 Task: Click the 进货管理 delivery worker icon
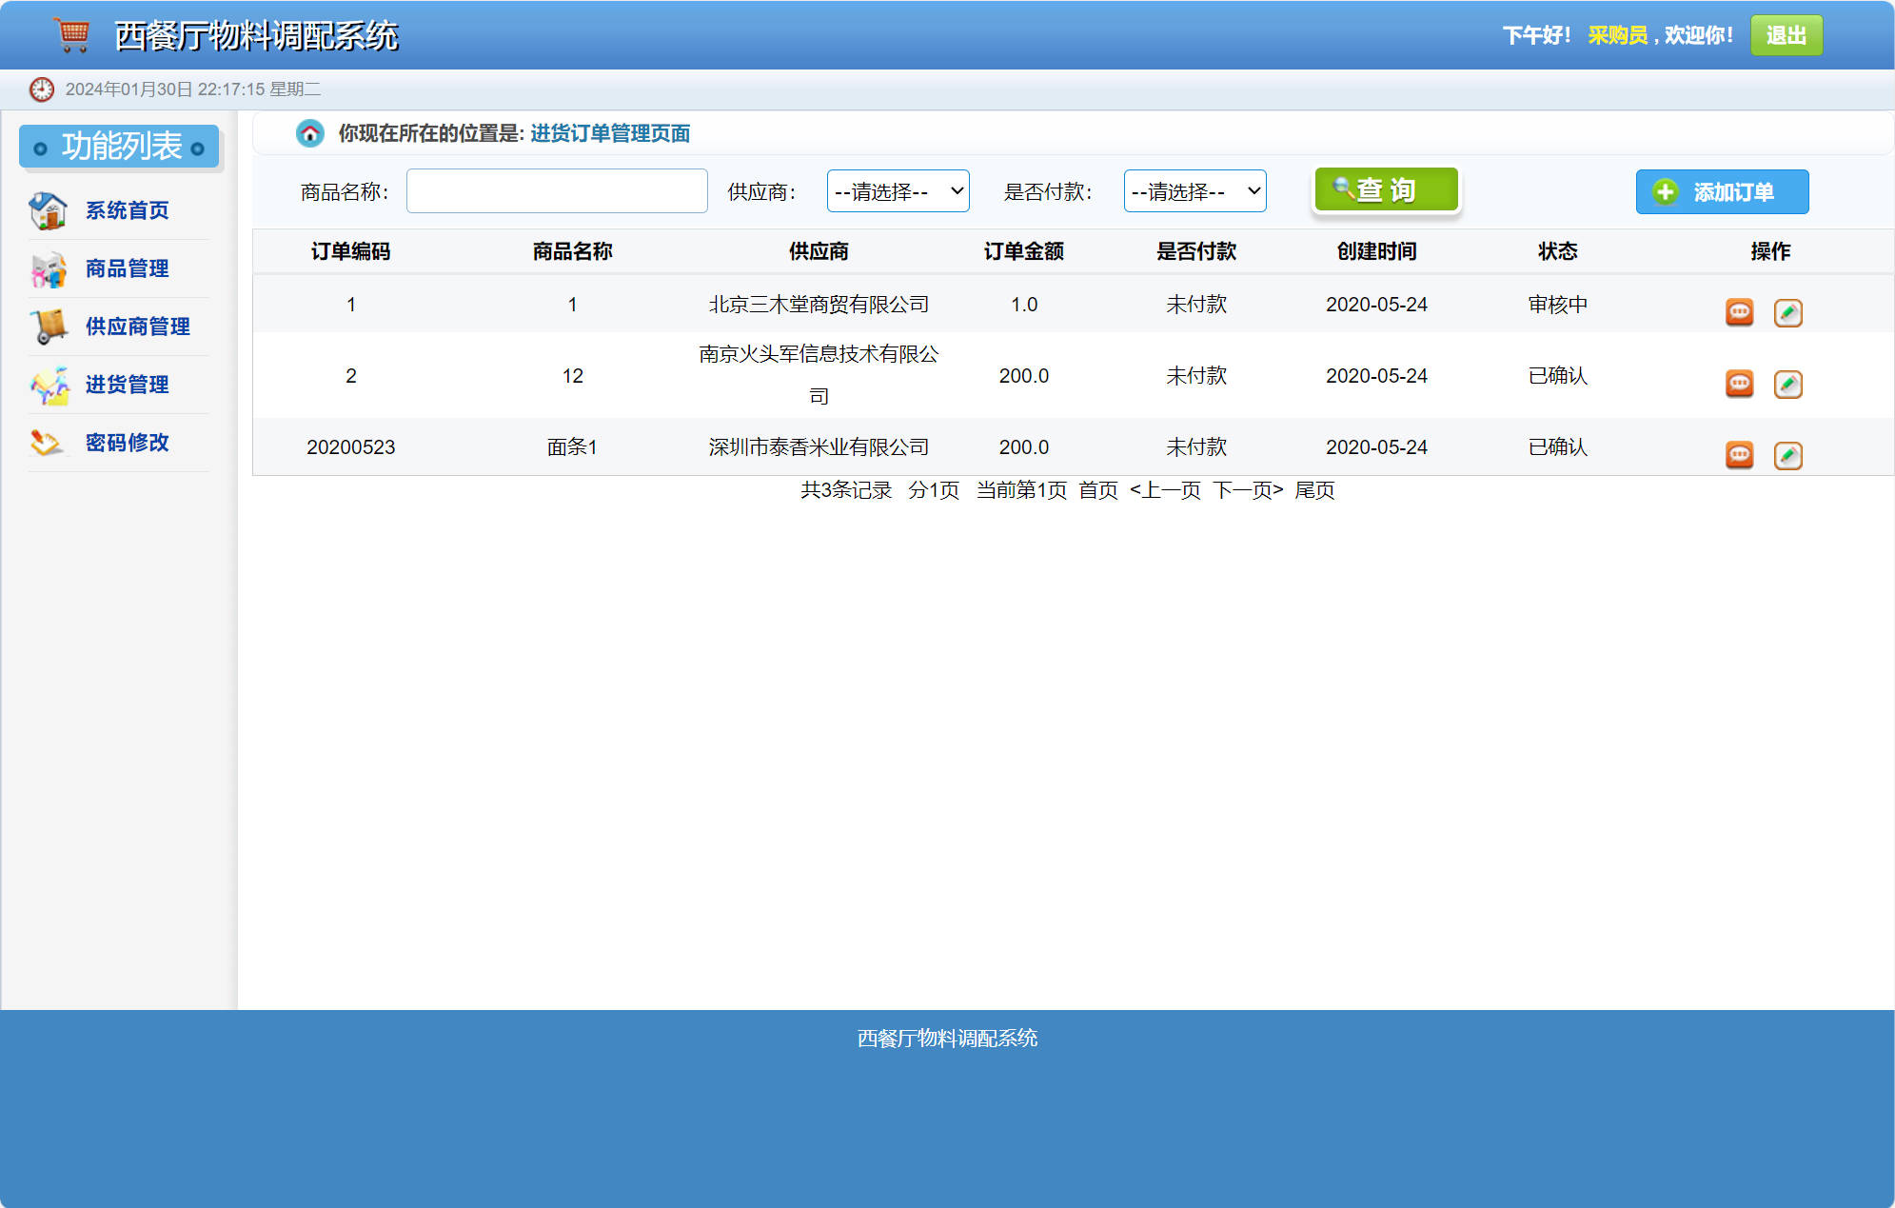pos(48,385)
